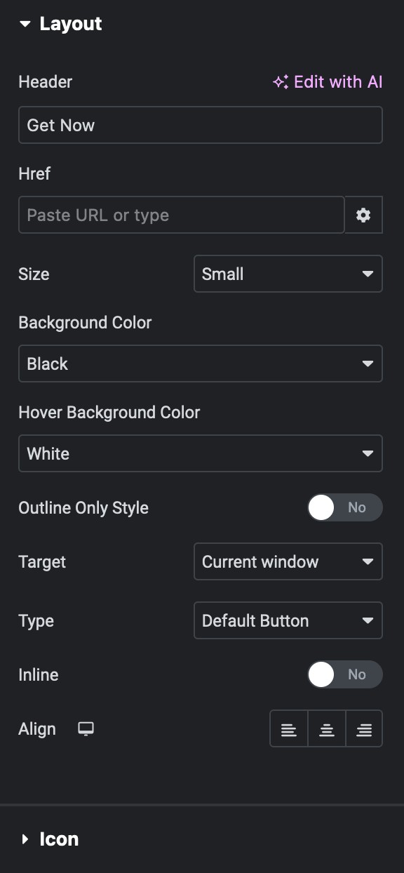Align button to the left

288,729
